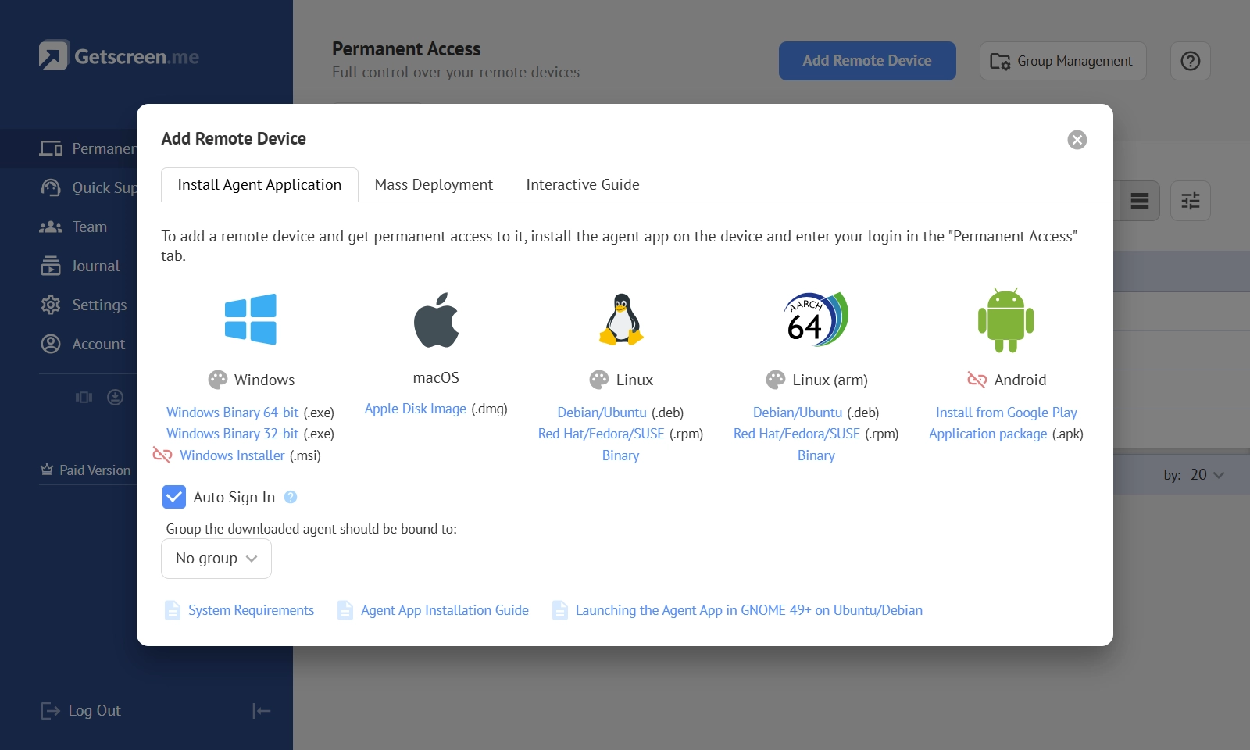Image resolution: width=1250 pixels, height=750 pixels.
Task: Click the Android robot icon
Action: click(x=1006, y=320)
